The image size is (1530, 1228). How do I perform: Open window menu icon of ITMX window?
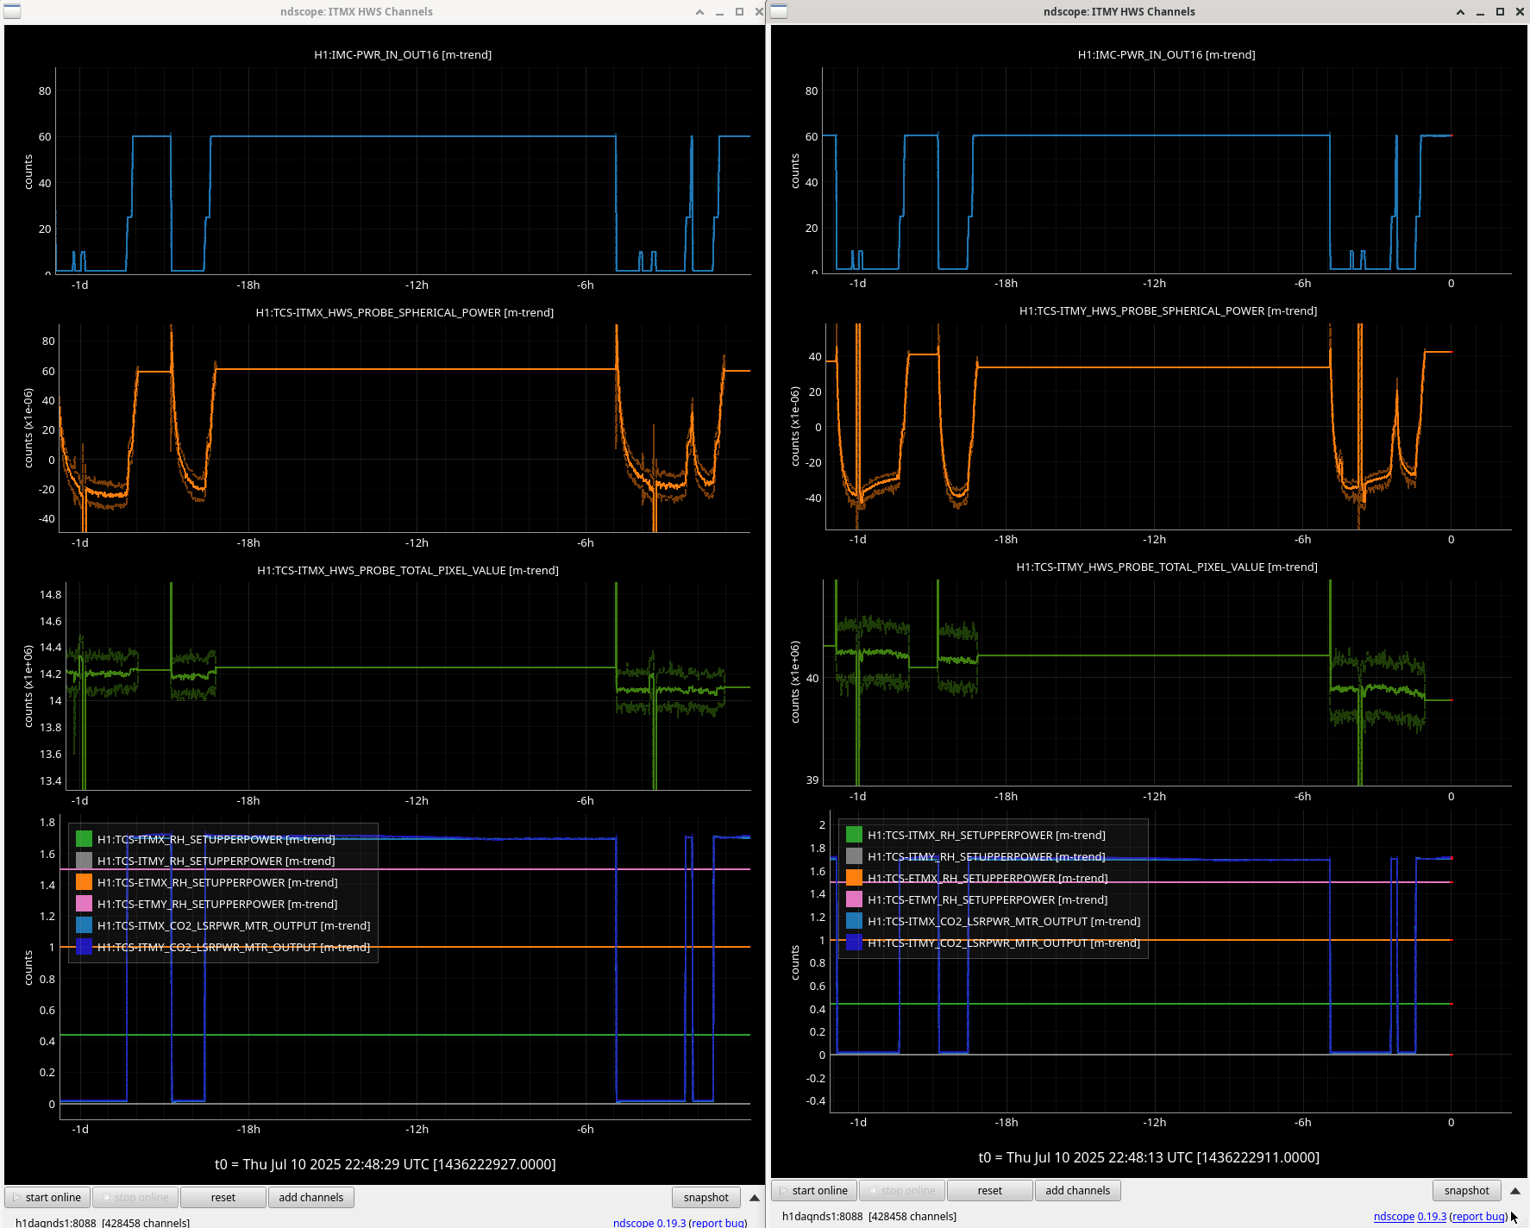tap(12, 11)
